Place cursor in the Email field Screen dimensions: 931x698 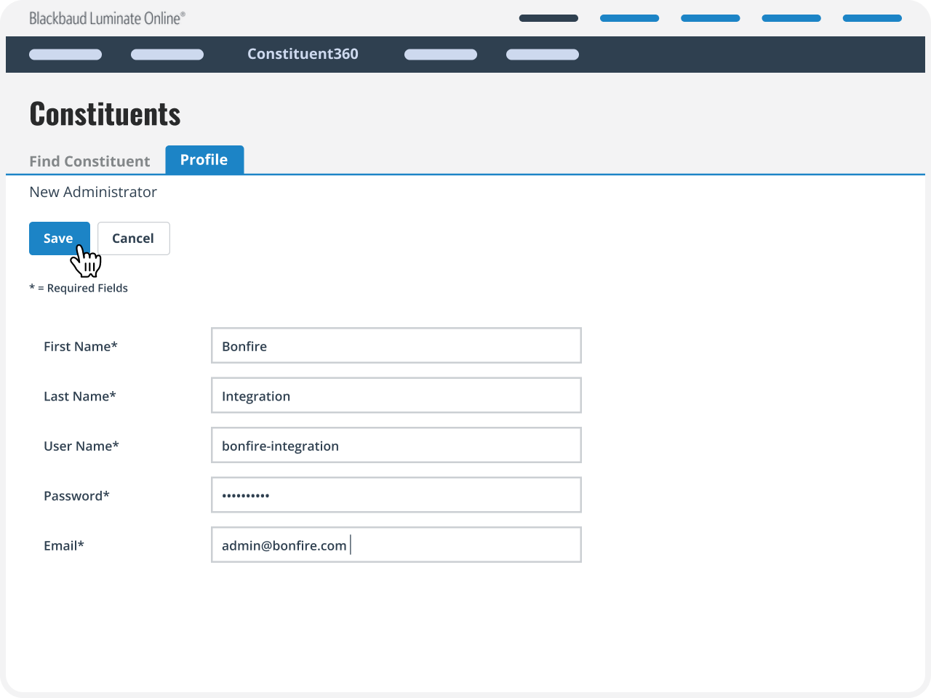tap(396, 545)
